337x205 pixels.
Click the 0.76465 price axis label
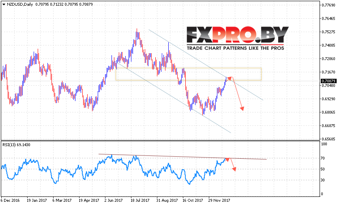[x=328, y=19]
